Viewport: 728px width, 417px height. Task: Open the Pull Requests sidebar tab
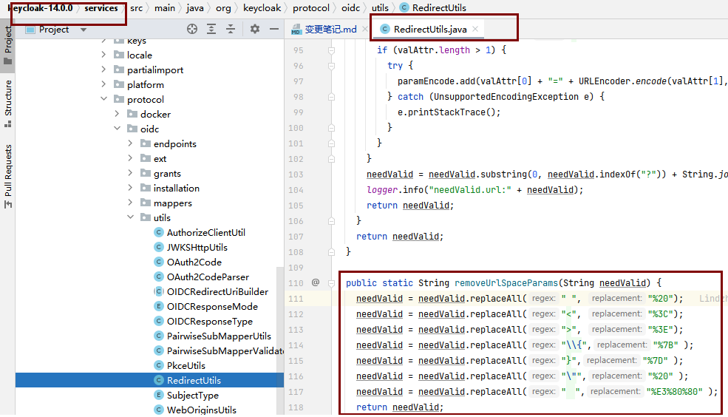[7, 177]
